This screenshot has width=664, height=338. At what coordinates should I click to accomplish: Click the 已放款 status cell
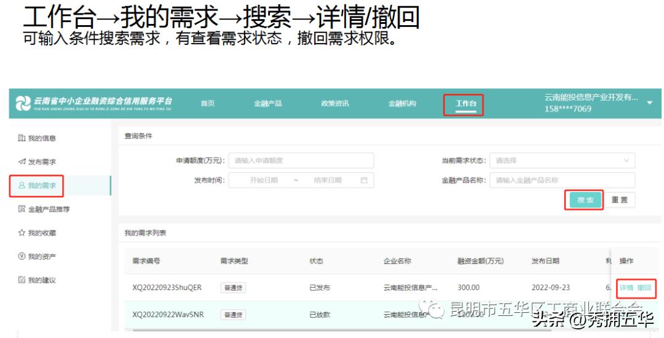(320, 315)
